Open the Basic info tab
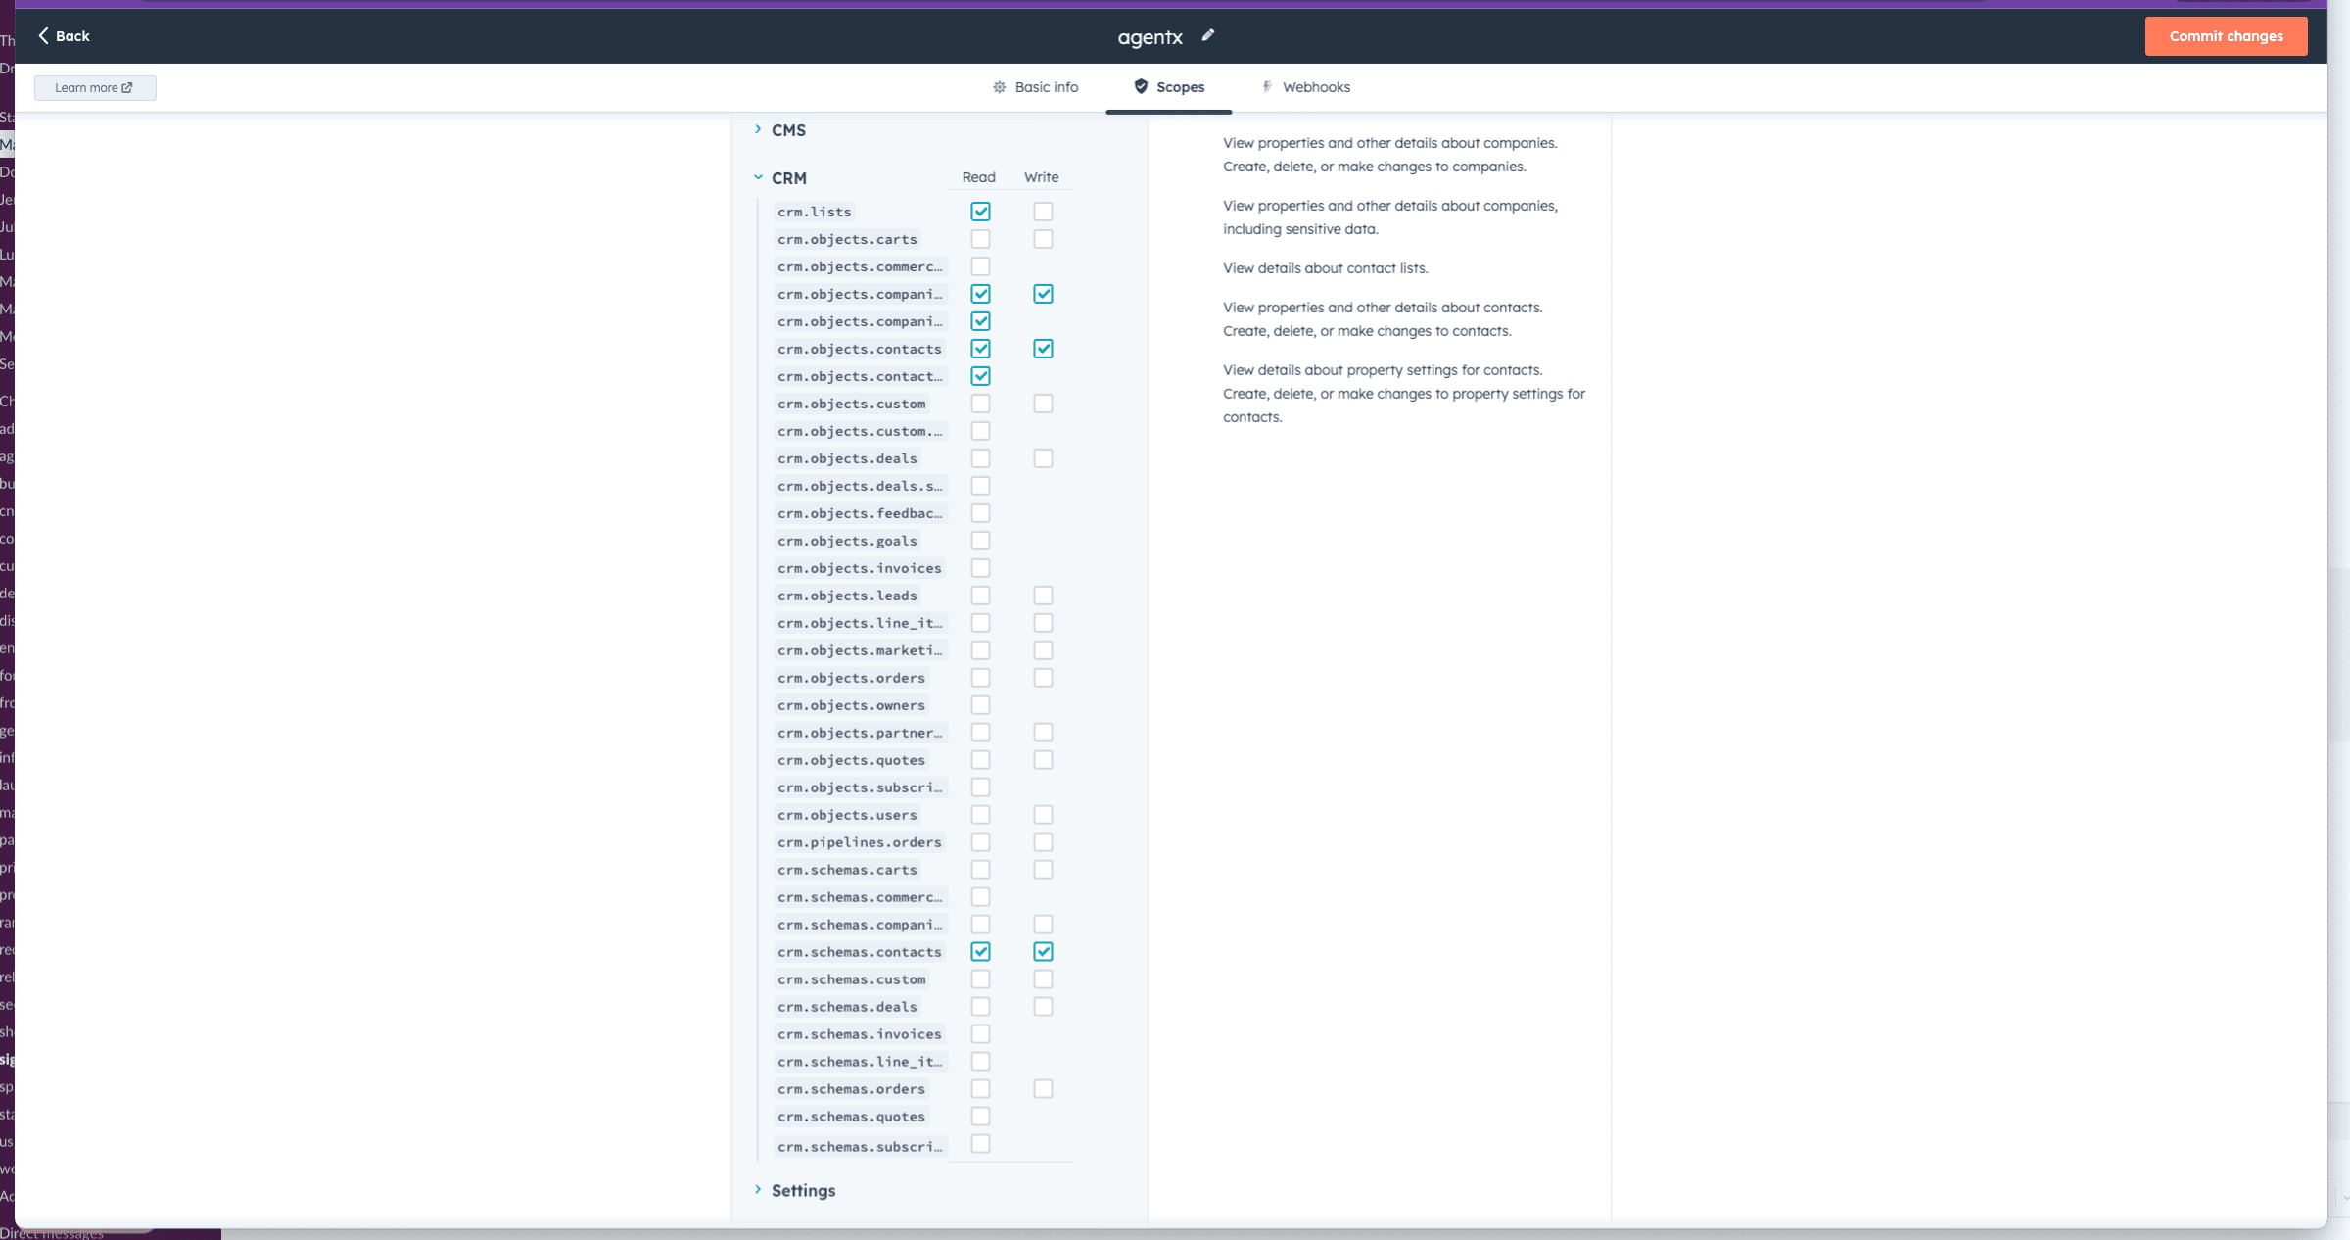Viewport: 2350px width, 1240px height. coord(1035,87)
